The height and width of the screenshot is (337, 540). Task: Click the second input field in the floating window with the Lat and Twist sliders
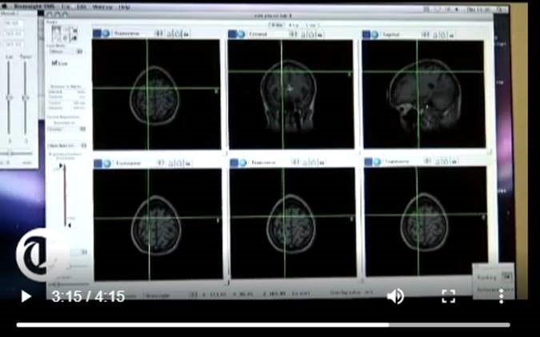tap(13, 34)
